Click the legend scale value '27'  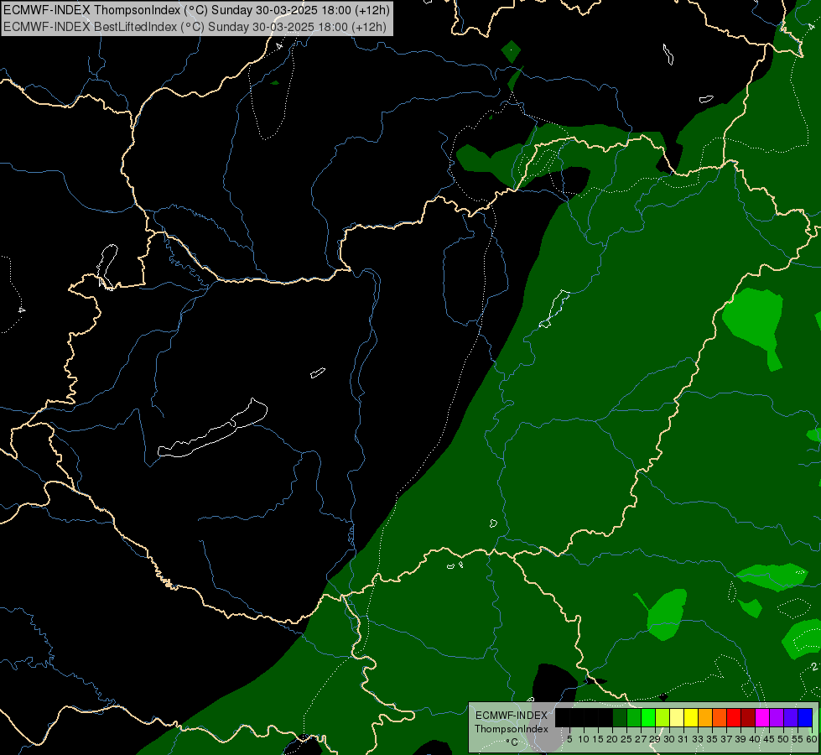pos(641,739)
